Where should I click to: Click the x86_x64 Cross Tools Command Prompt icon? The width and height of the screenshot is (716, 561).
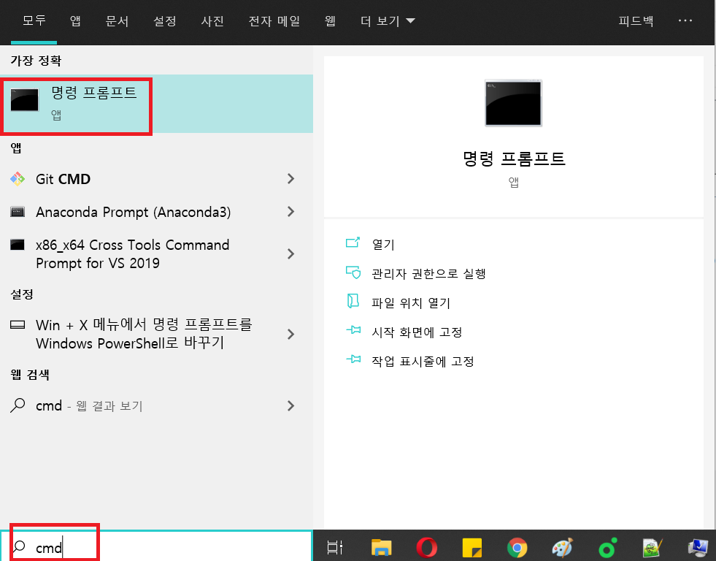[x=18, y=245]
